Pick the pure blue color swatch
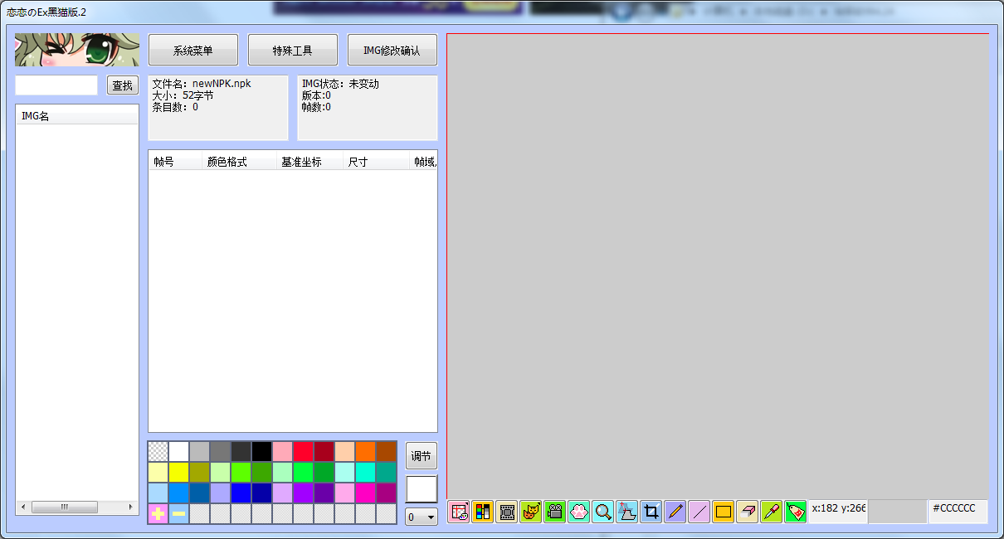 (241, 493)
